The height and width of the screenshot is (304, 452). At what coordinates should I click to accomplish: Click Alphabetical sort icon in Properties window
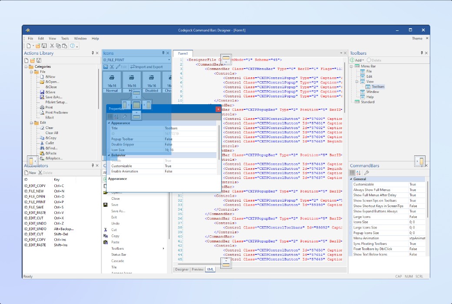point(116,117)
